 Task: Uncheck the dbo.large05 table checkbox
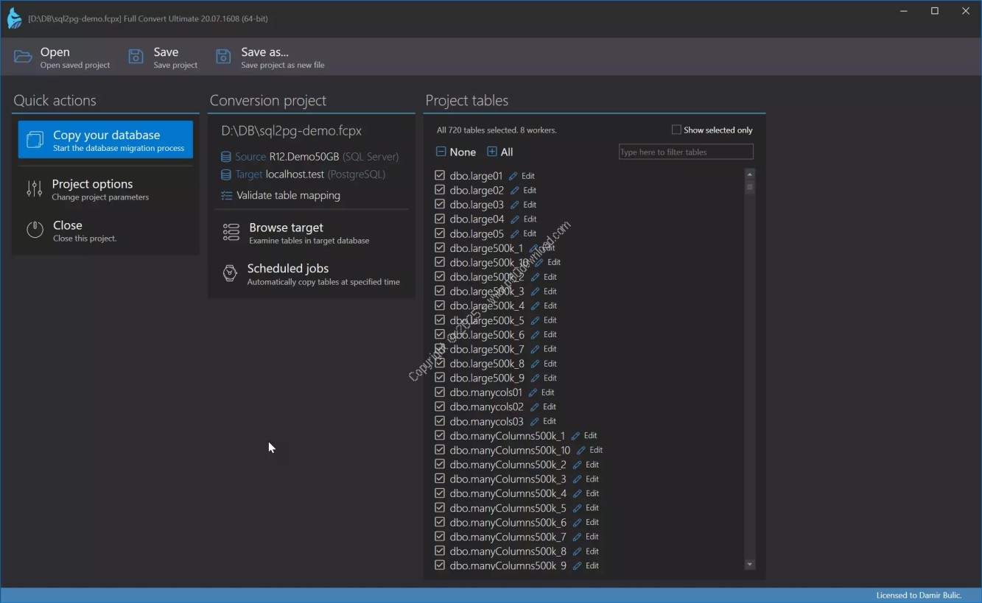pos(440,233)
